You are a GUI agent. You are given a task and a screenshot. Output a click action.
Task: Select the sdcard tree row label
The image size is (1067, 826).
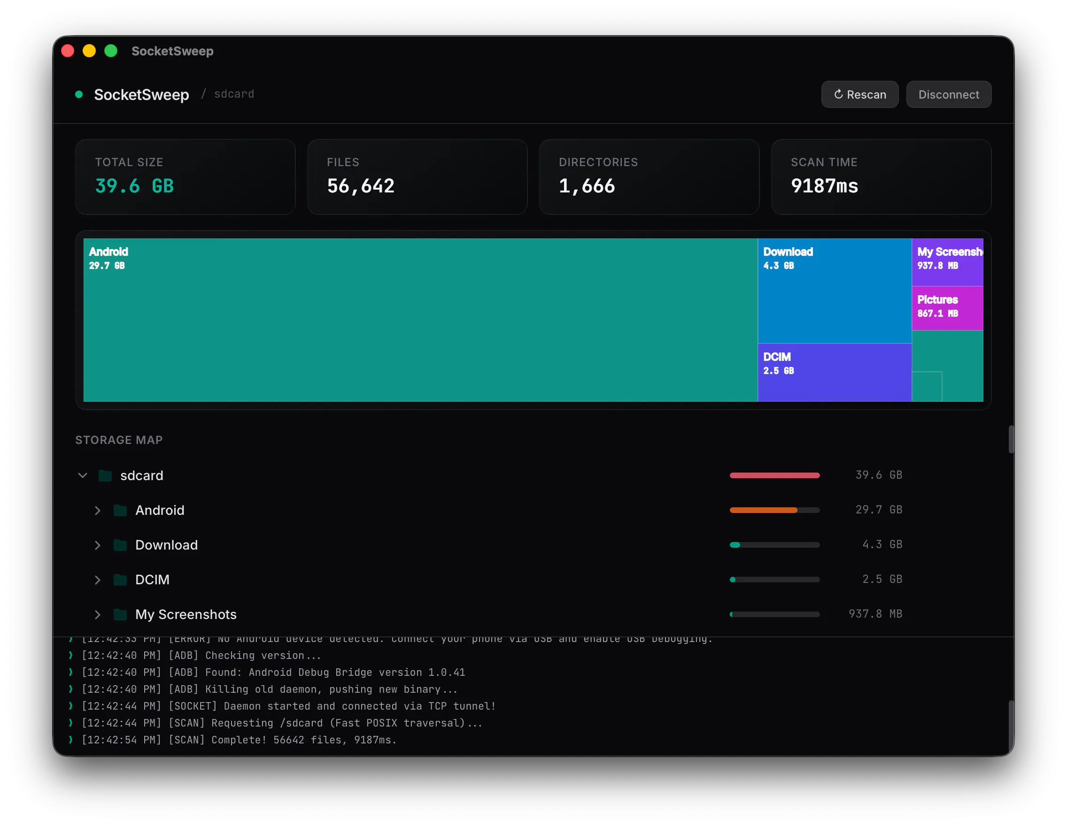coord(142,475)
